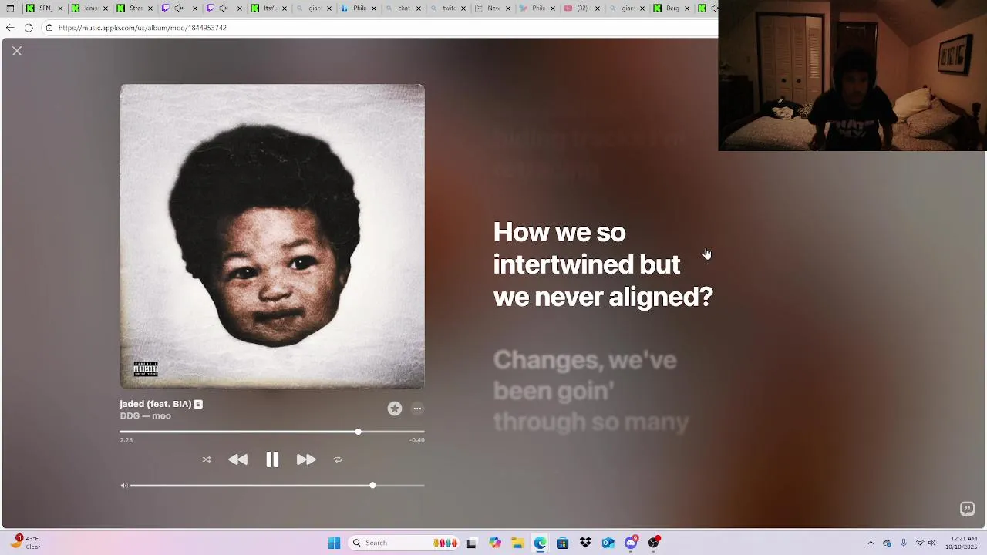Image resolution: width=987 pixels, height=555 pixels.
Task: Toggle repeat mode
Action: click(x=338, y=459)
